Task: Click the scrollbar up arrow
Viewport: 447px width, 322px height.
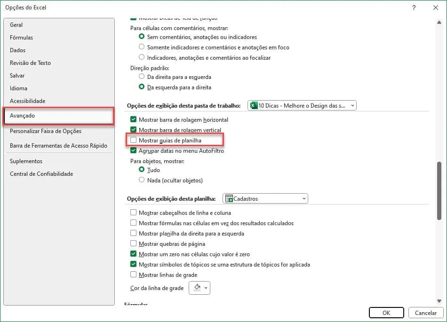Action: [439, 22]
